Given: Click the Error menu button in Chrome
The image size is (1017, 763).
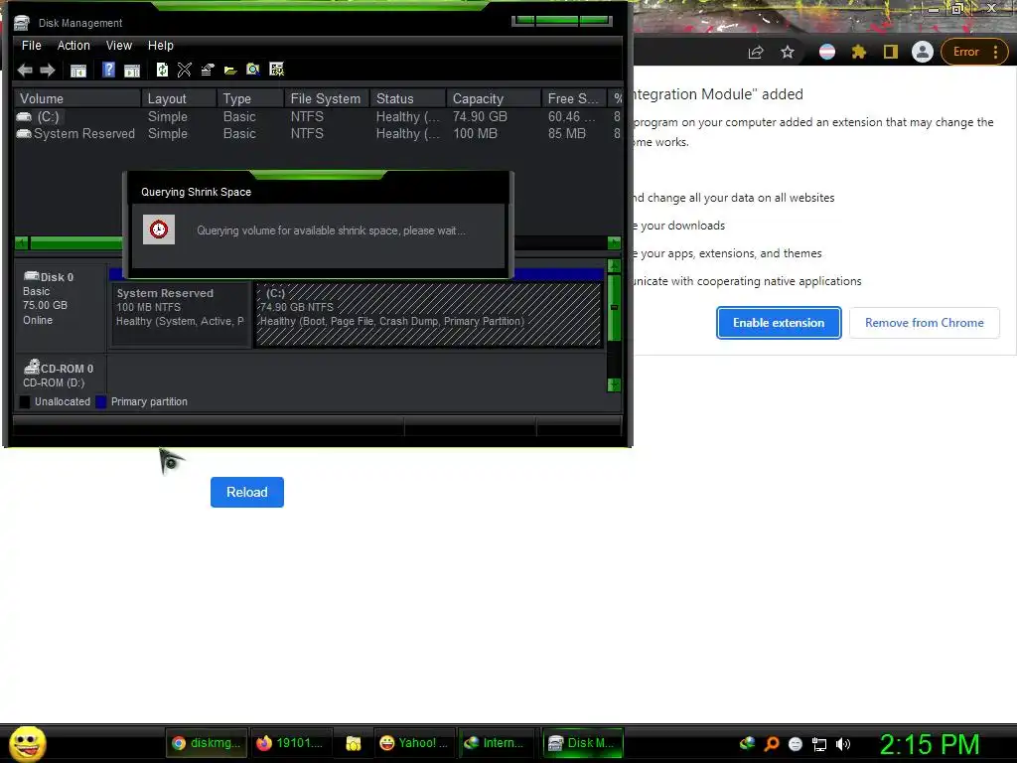Looking at the screenshot, I should 974,52.
